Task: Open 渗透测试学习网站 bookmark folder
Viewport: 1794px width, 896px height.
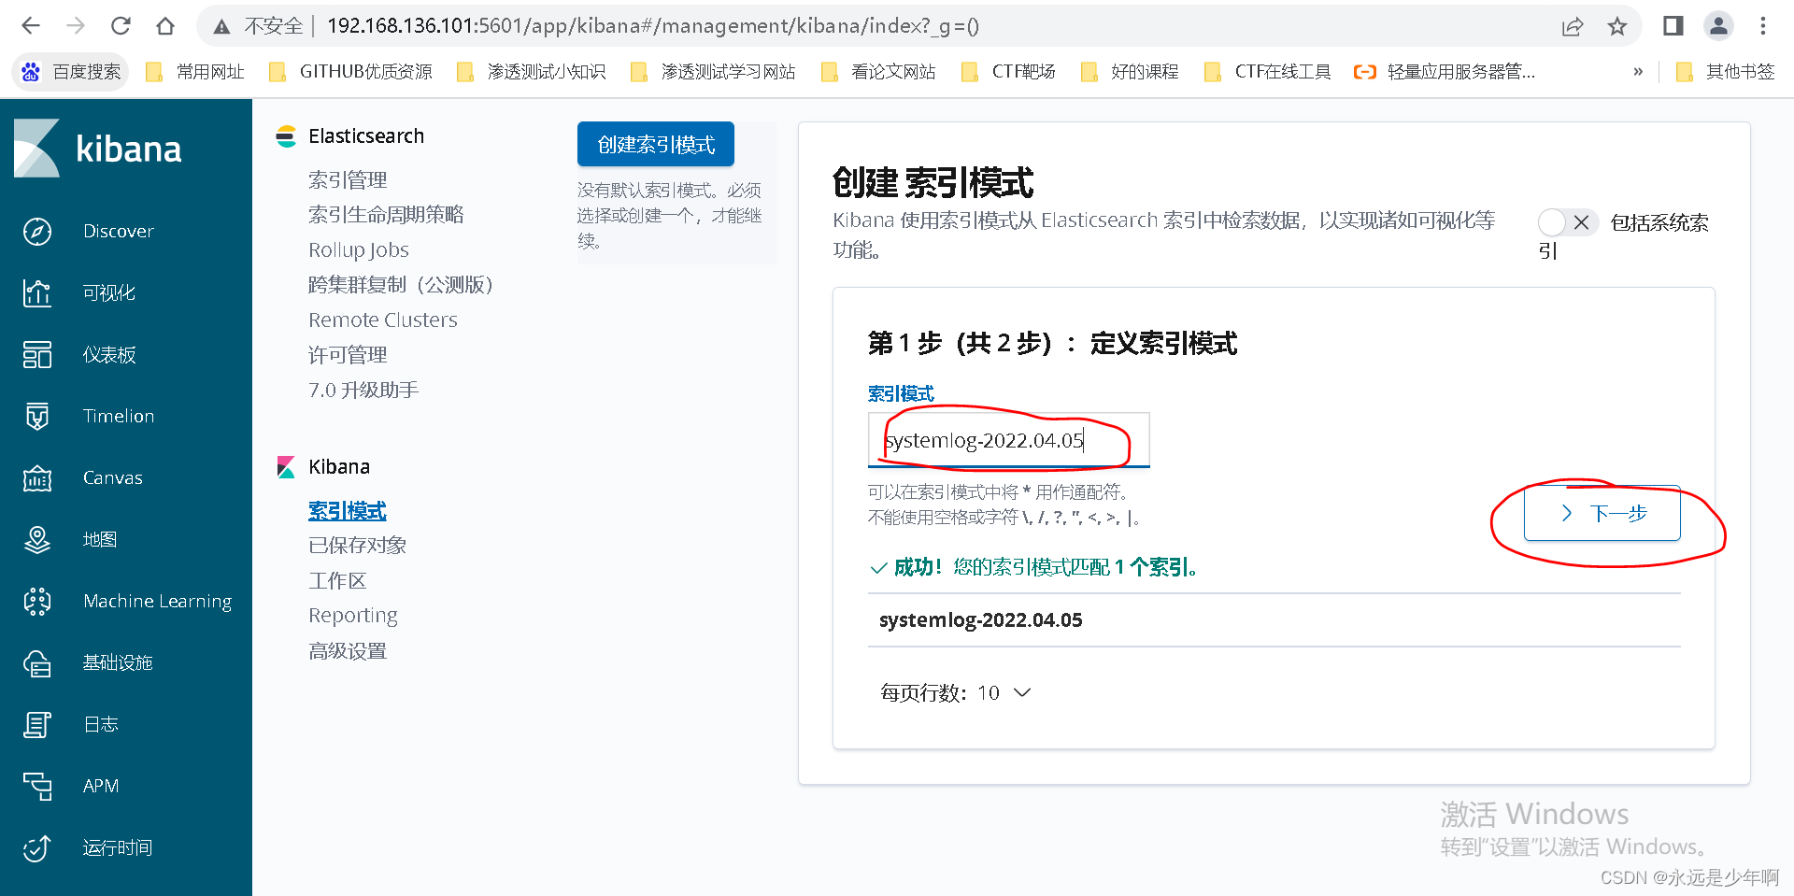Action: coord(713,72)
